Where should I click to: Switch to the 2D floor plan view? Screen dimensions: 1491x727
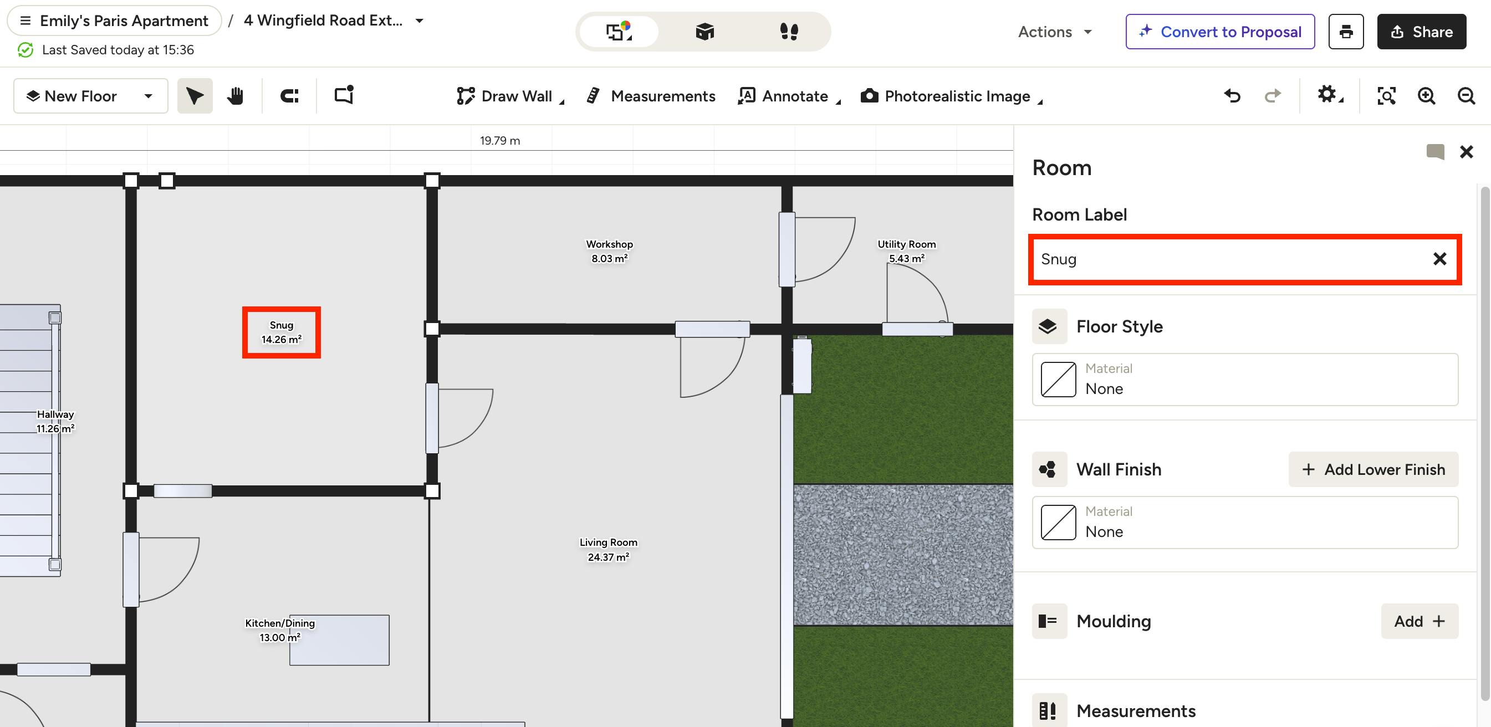[619, 31]
